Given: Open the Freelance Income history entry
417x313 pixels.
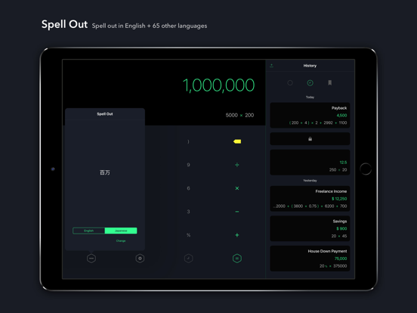Looking at the screenshot, I should [310, 199].
